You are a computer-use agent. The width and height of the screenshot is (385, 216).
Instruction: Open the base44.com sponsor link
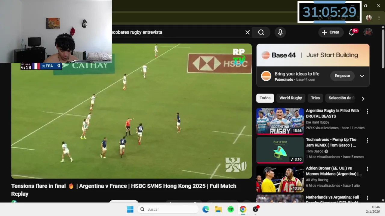[x=306, y=80]
